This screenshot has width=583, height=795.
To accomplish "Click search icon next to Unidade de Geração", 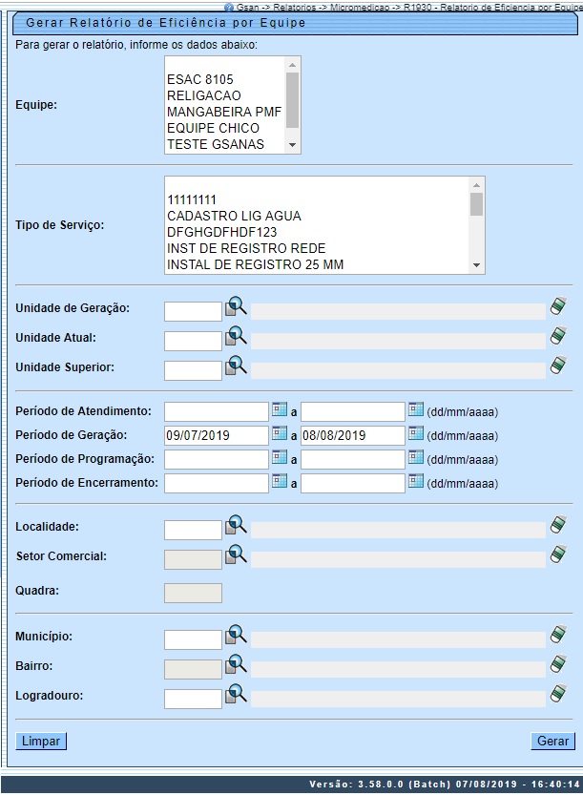I will [x=236, y=307].
